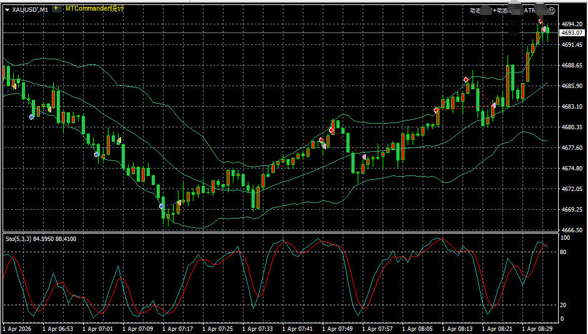
Task: Click the 4672.05 price scale label
Action: click(x=572, y=189)
